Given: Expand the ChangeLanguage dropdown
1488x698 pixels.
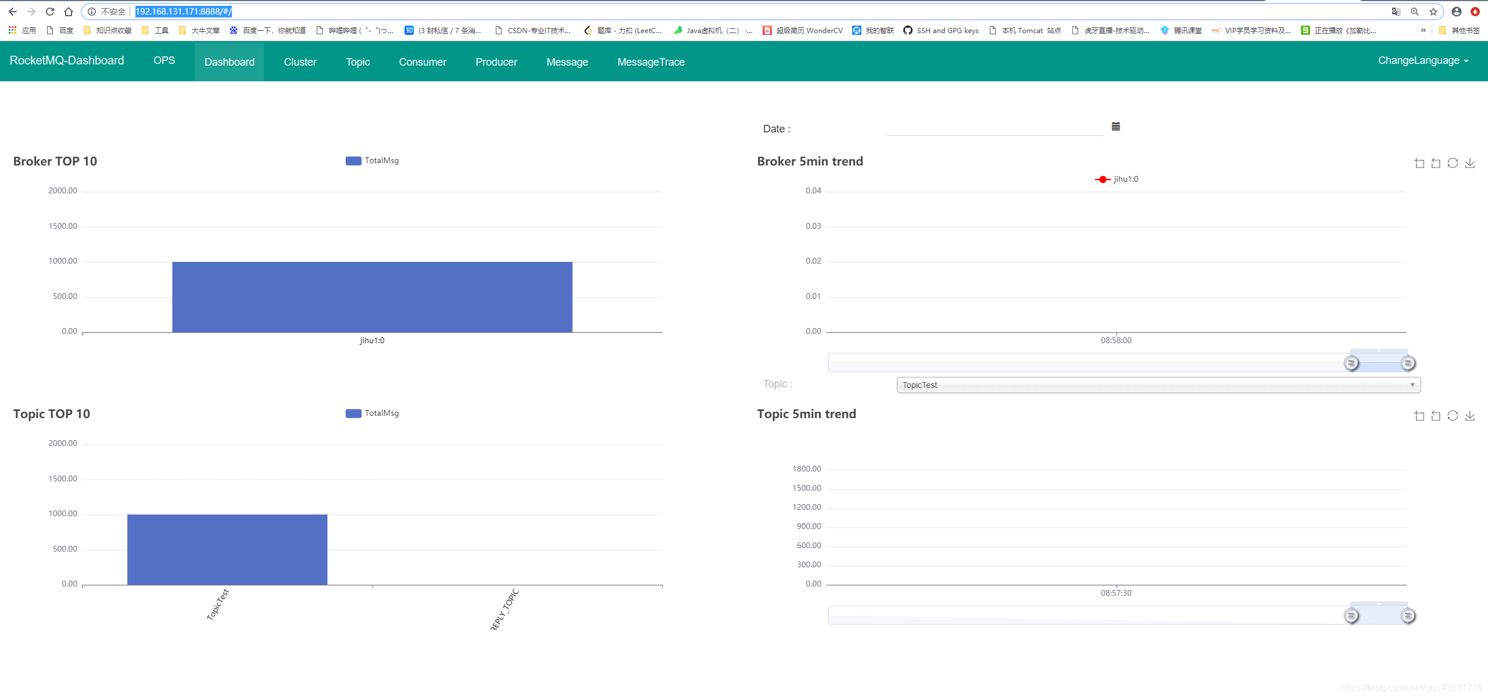Looking at the screenshot, I should [x=1422, y=60].
